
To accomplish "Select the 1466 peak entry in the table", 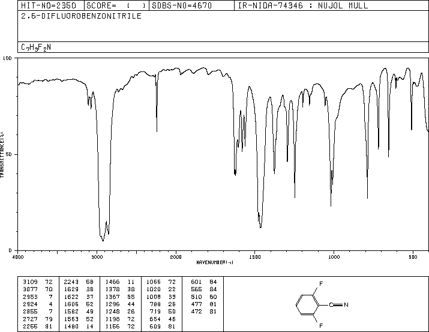I will 120,282.
